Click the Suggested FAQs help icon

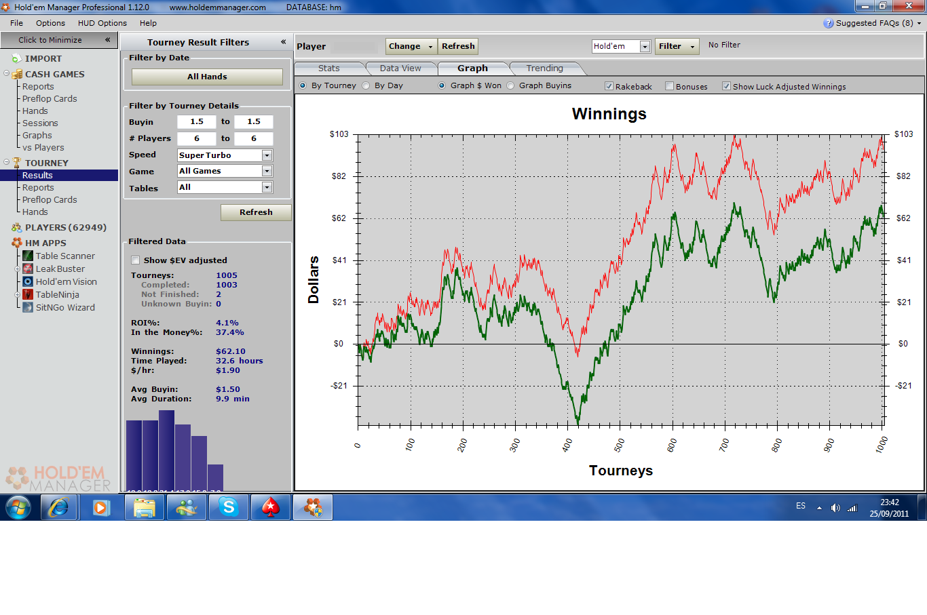(x=829, y=23)
